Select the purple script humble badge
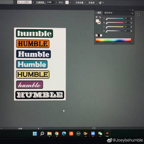144x144 pixels. (x=30, y=85)
